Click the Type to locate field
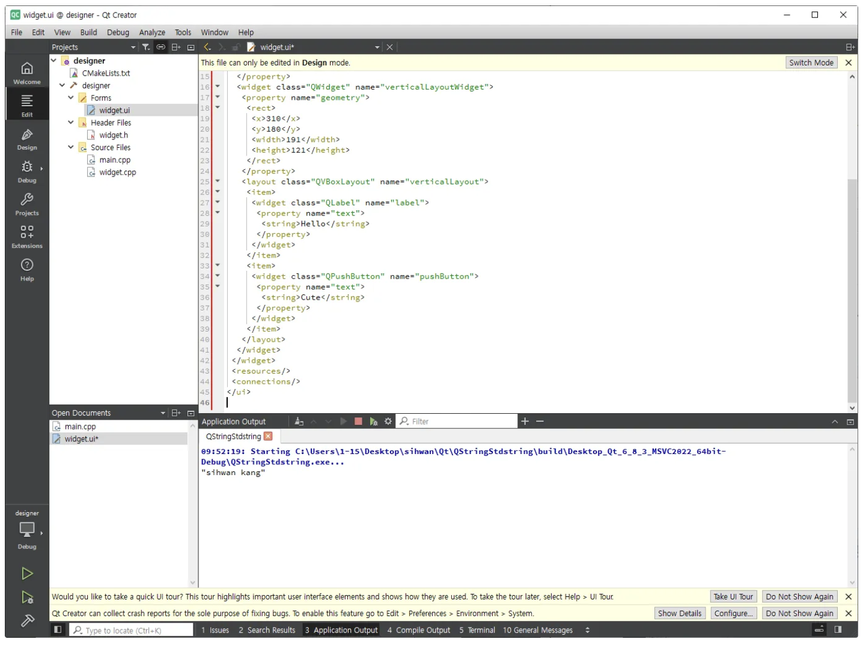The image size is (863, 645). [132, 630]
